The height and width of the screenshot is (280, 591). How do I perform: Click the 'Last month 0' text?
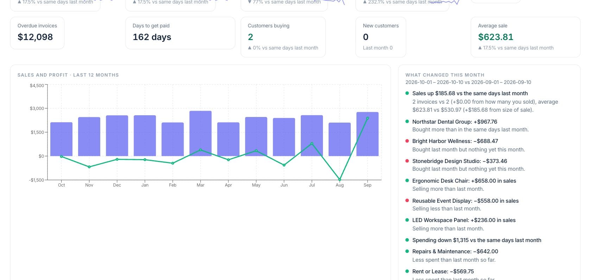click(x=378, y=48)
